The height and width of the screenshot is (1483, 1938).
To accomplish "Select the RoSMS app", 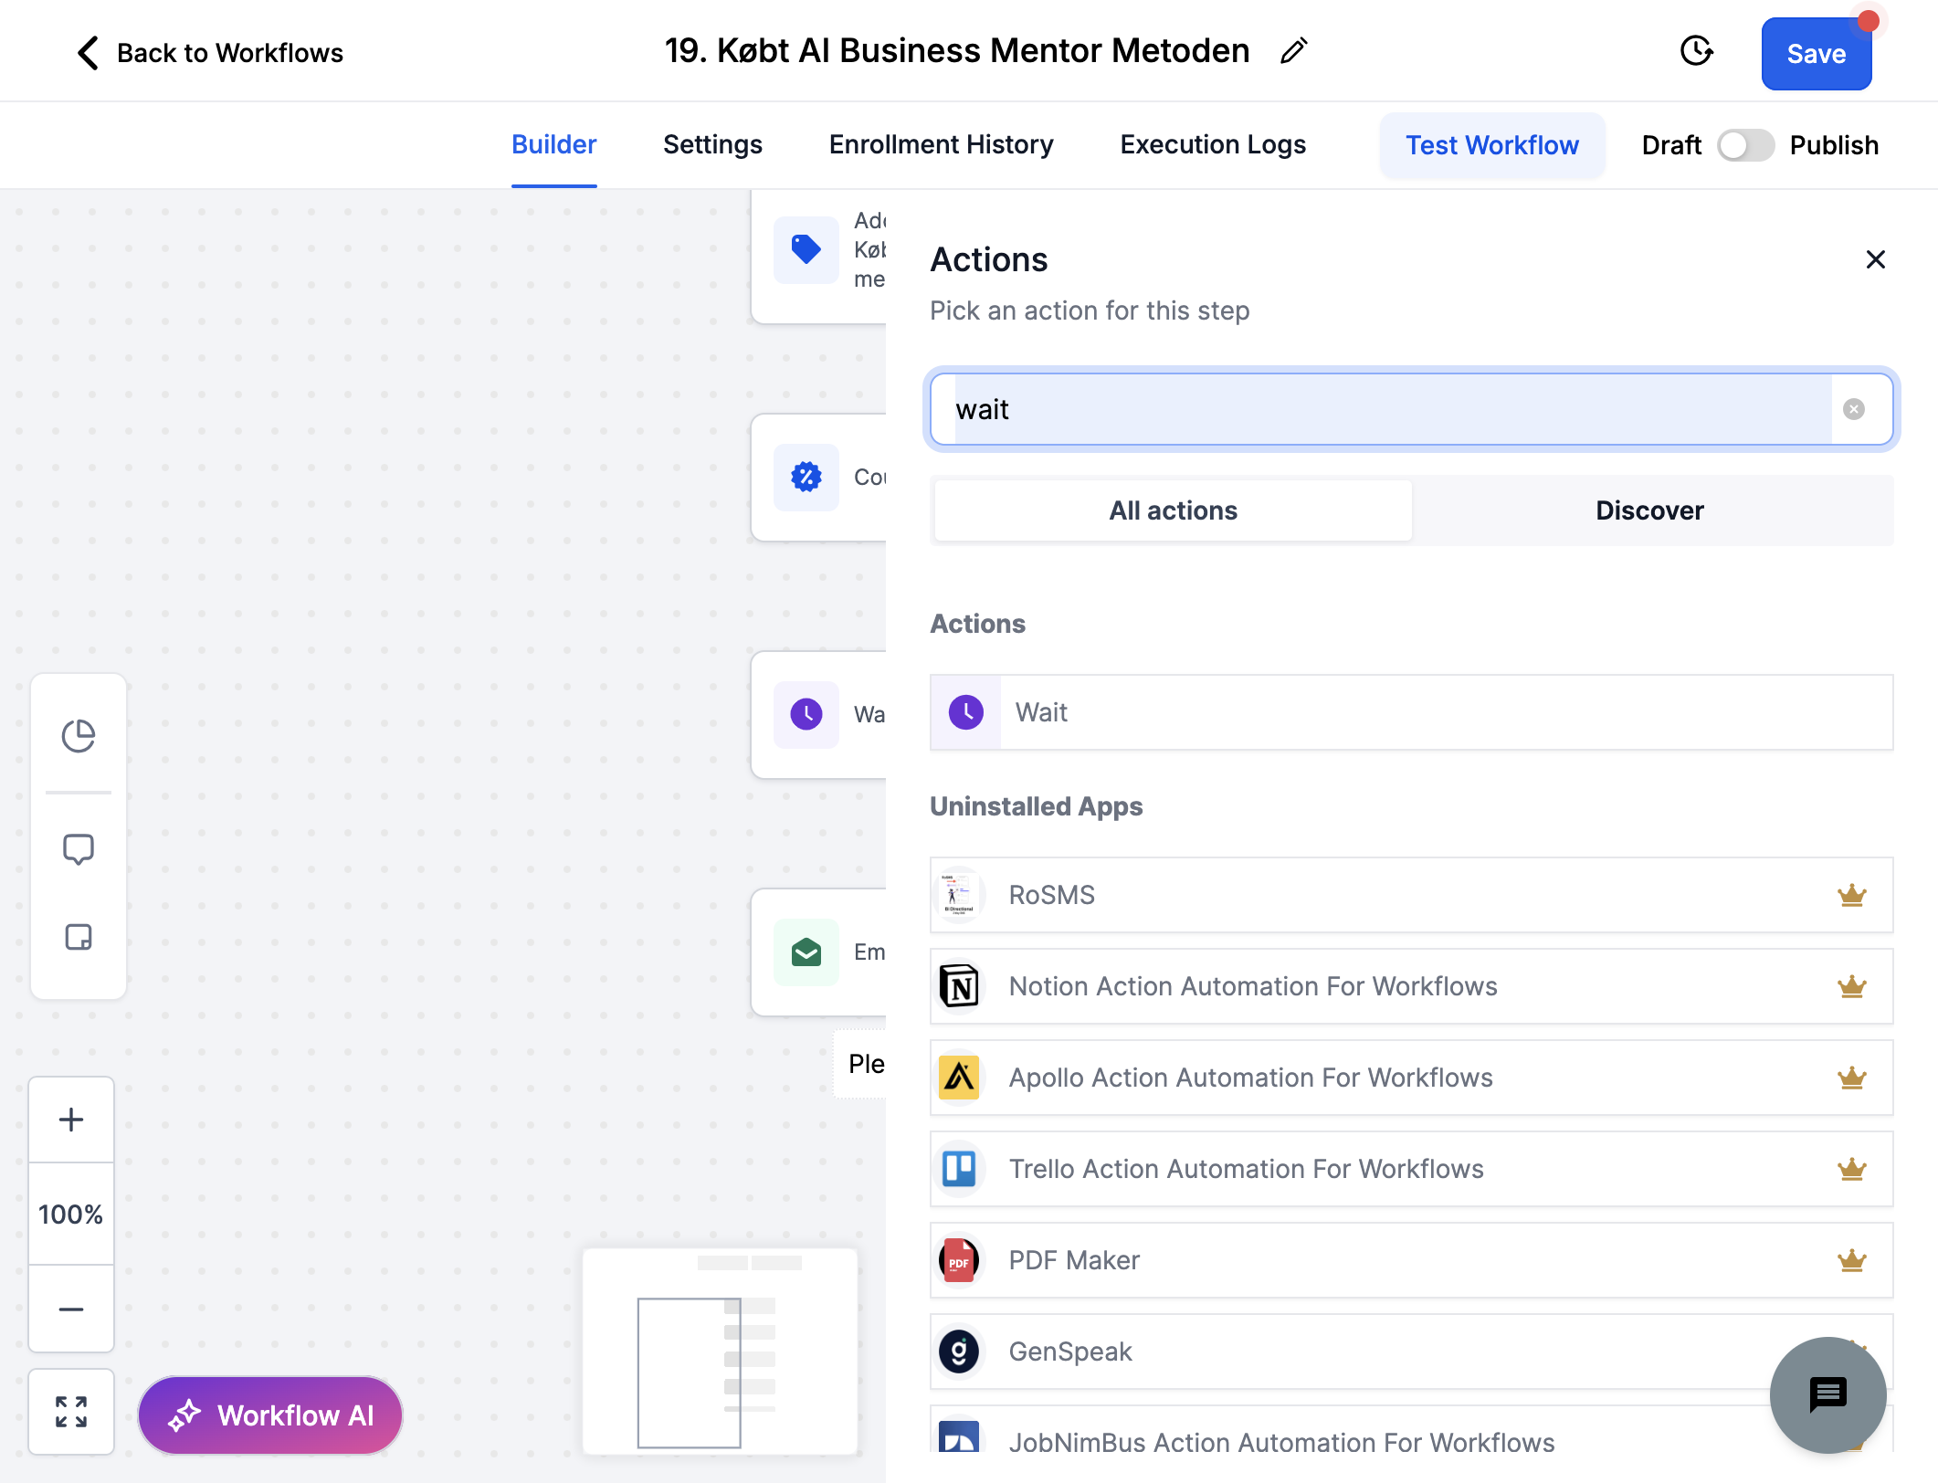I will (x=1411, y=895).
